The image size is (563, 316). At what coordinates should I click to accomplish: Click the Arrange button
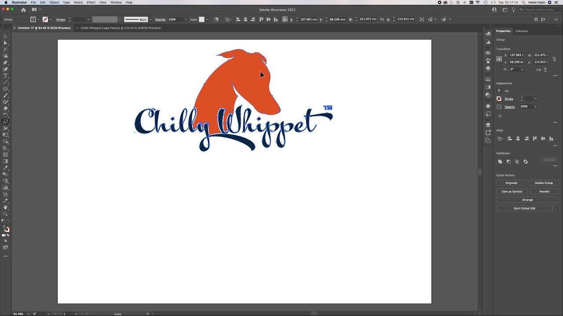point(527,200)
